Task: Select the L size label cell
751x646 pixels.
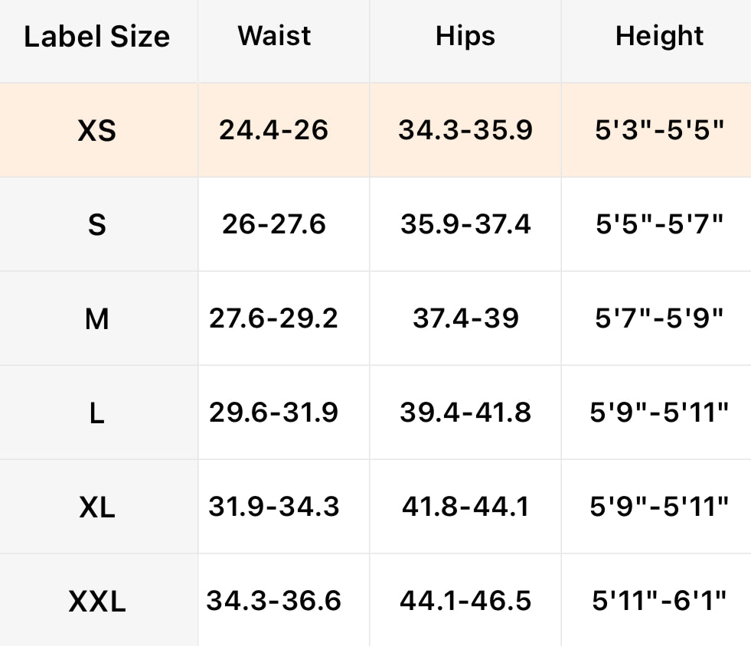Action: [x=97, y=413]
